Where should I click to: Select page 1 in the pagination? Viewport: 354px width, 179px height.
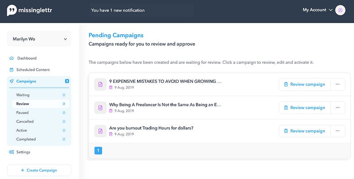[98, 151]
